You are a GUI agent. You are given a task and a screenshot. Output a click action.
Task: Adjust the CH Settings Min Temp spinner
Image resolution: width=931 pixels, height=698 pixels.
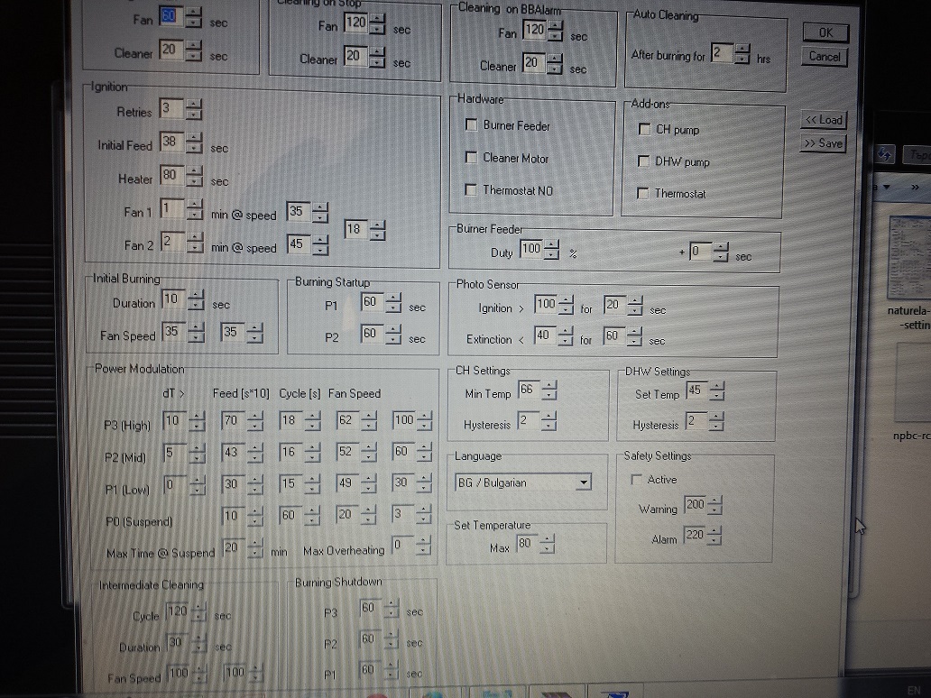pyautogui.click(x=549, y=392)
